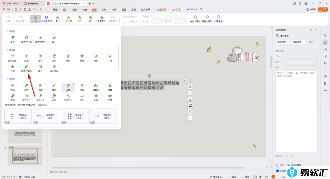Image resolution: width=330 pixels, height=179 pixels.
Task: Select the 伸展 animation effect
Action: coord(68,58)
